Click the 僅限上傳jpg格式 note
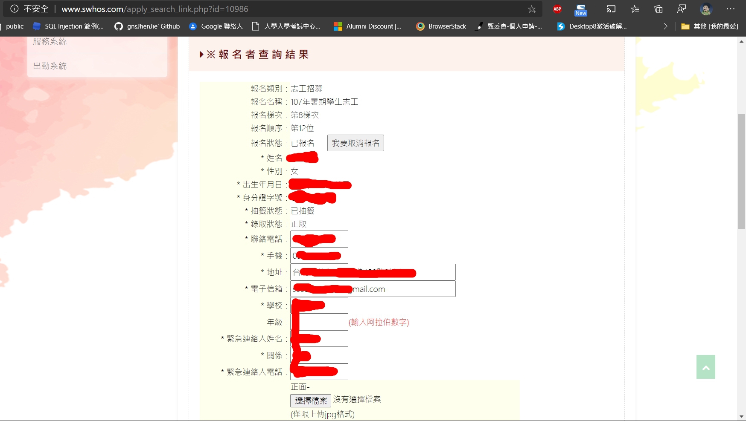 [x=323, y=414]
